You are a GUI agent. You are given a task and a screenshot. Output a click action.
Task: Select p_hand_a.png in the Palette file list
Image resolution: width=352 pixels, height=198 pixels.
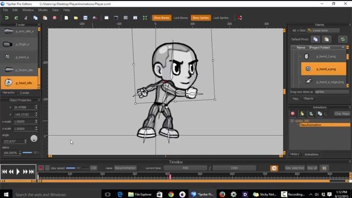323,69
